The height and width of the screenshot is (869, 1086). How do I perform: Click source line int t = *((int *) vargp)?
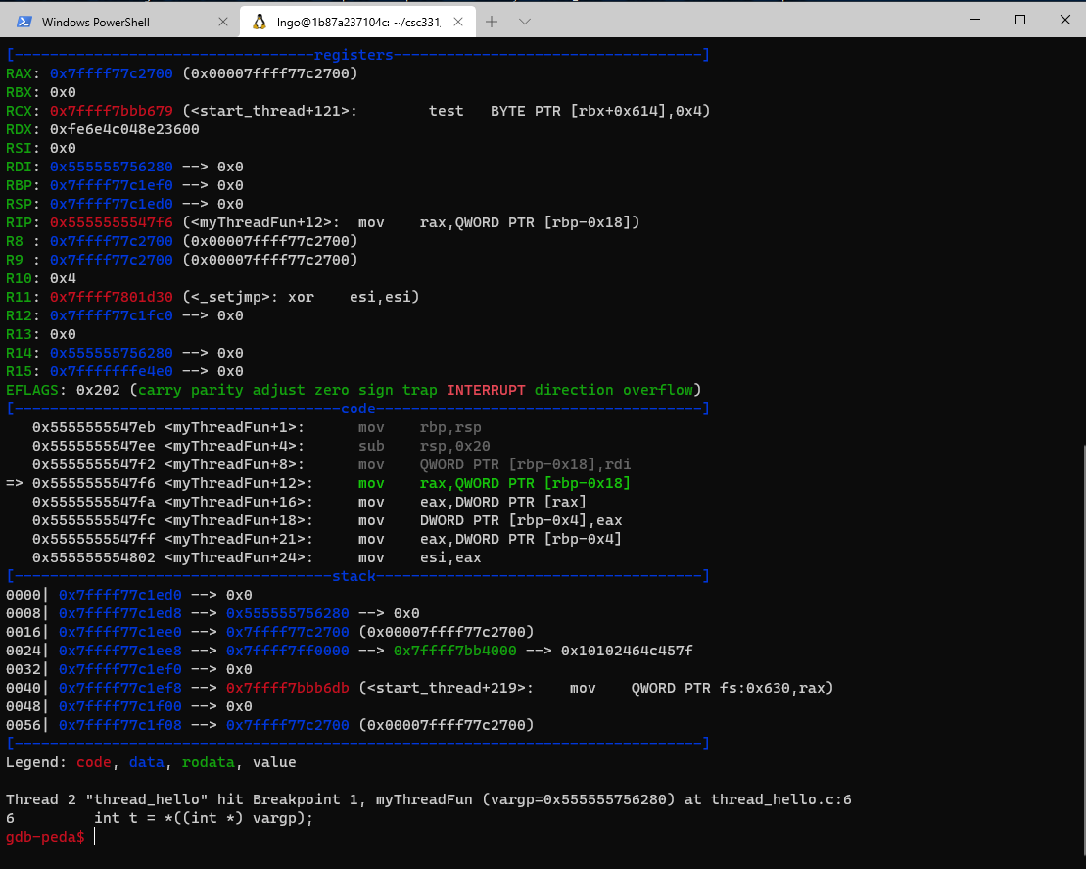(x=204, y=818)
